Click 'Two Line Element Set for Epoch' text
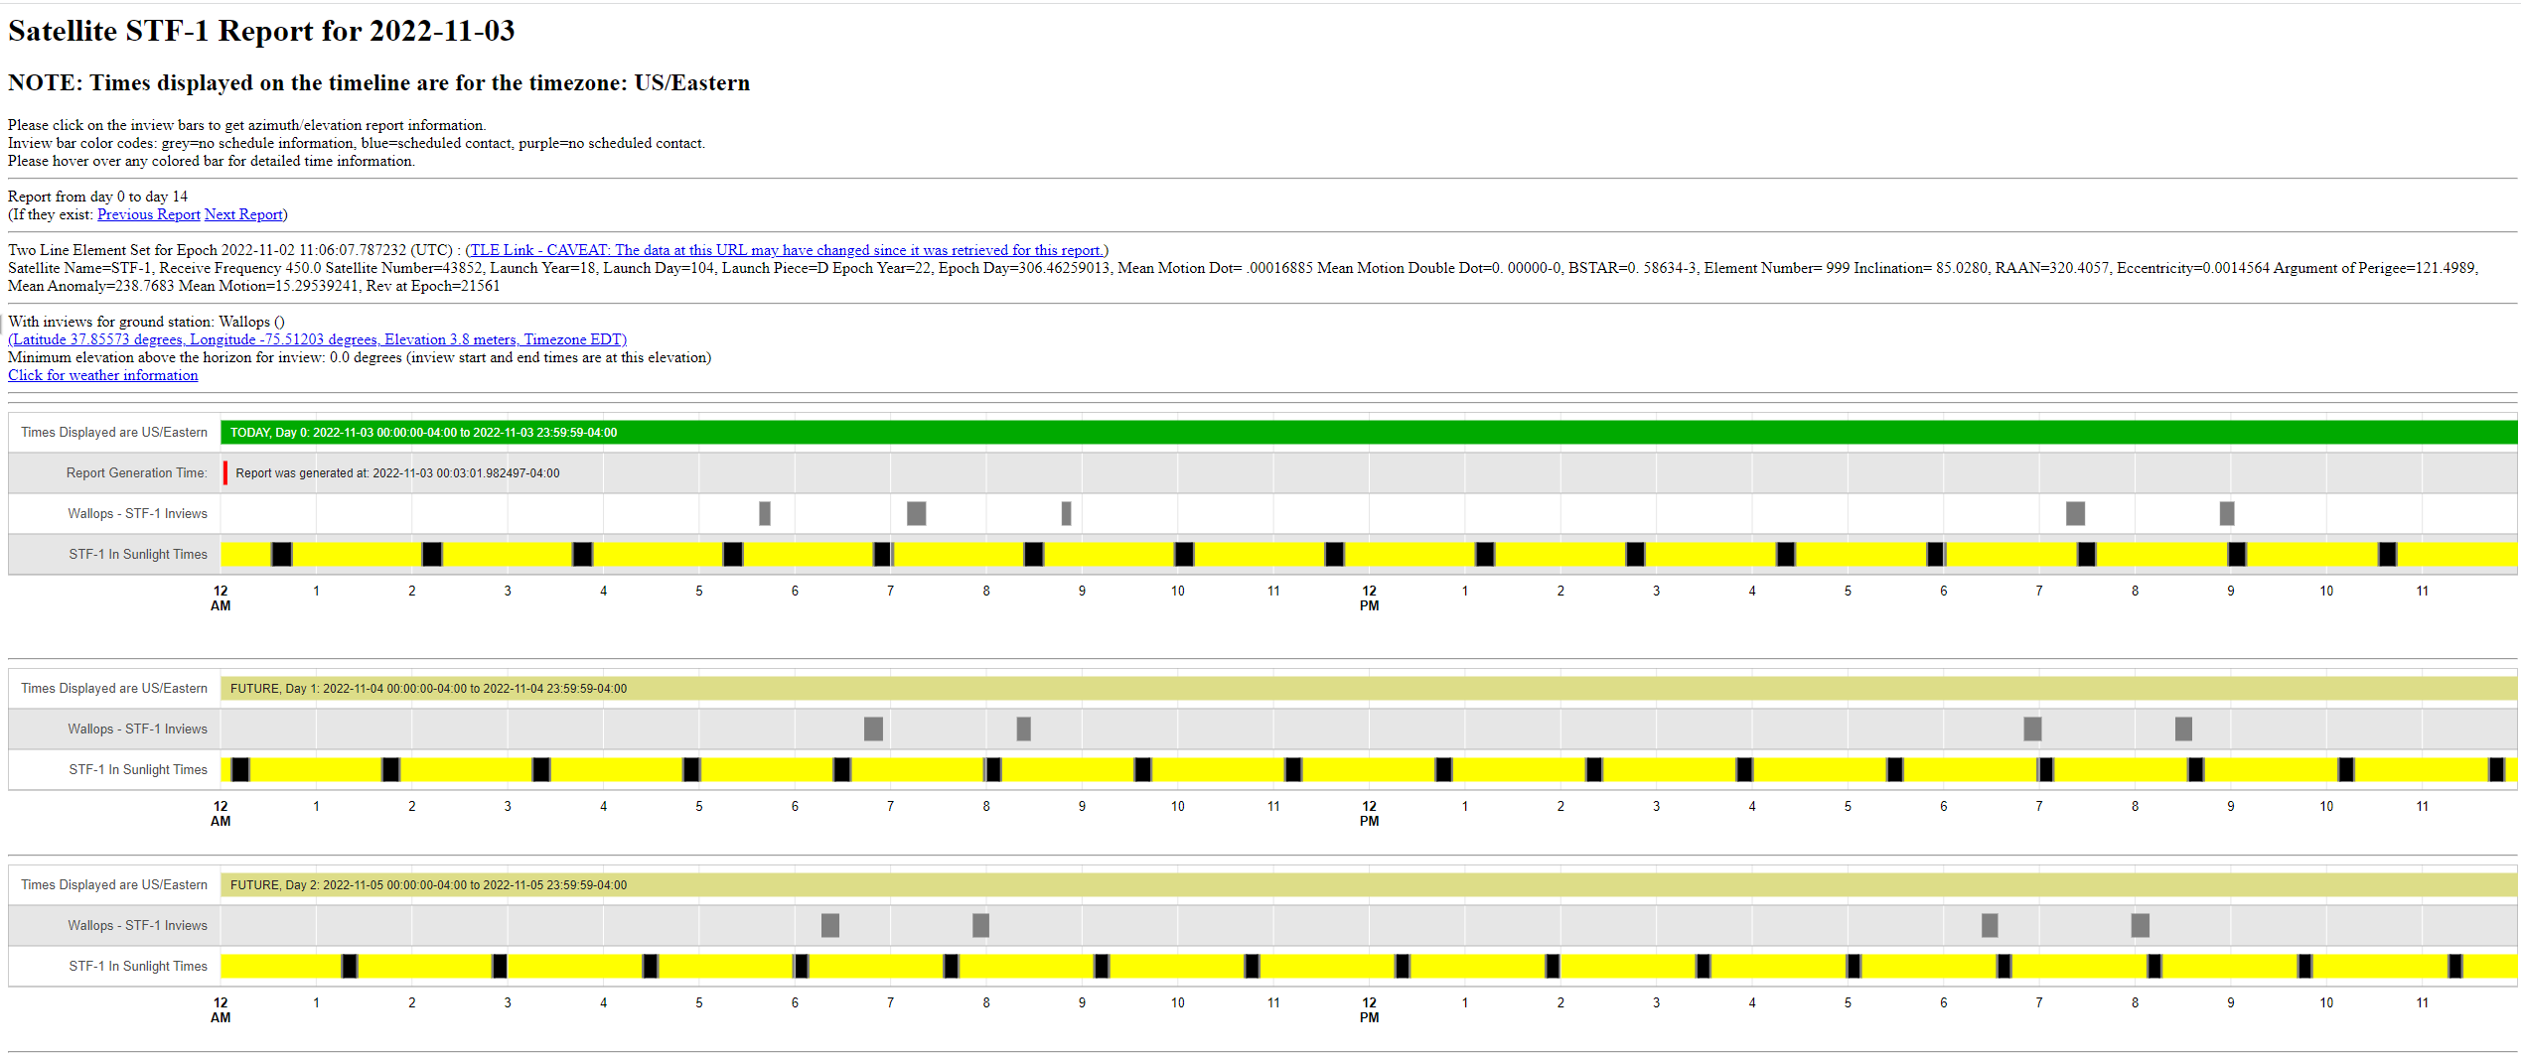This screenshot has height=1060, width=2521. pyautogui.click(x=235, y=250)
